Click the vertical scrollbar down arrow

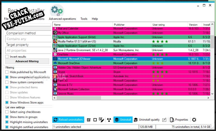point(212,94)
